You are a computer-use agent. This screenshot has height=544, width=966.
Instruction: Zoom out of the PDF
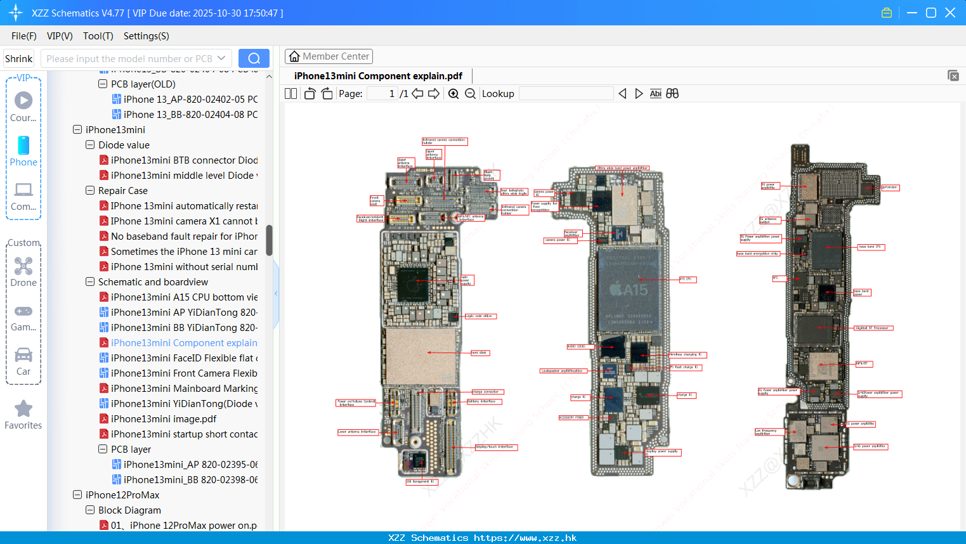pyautogui.click(x=470, y=93)
